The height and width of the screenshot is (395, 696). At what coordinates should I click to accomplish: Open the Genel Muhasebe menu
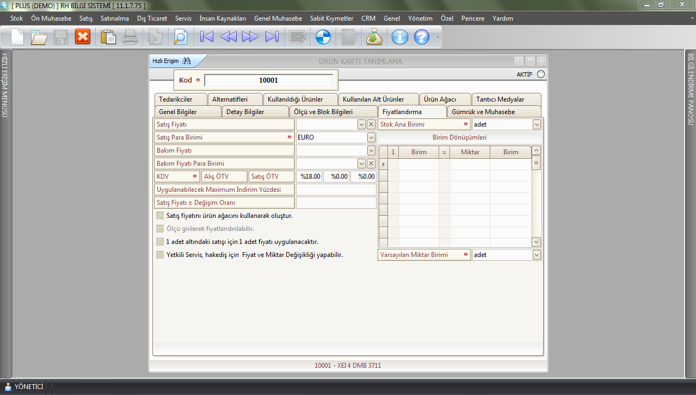pyautogui.click(x=278, y=18)
